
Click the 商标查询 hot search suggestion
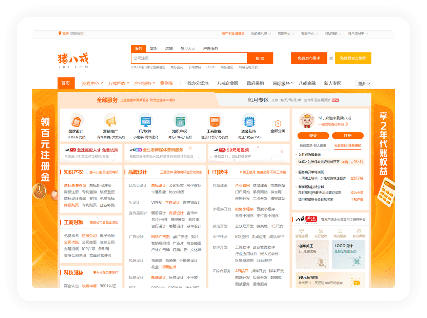(177, 67)
